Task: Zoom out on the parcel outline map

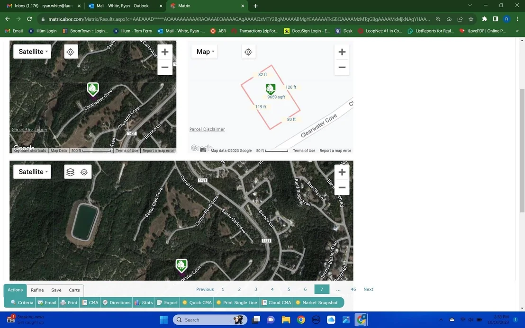Action: tap(342, 67)
